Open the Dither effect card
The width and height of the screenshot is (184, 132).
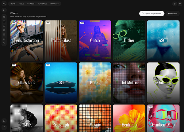pyautogui.click(x=129, y=40)
